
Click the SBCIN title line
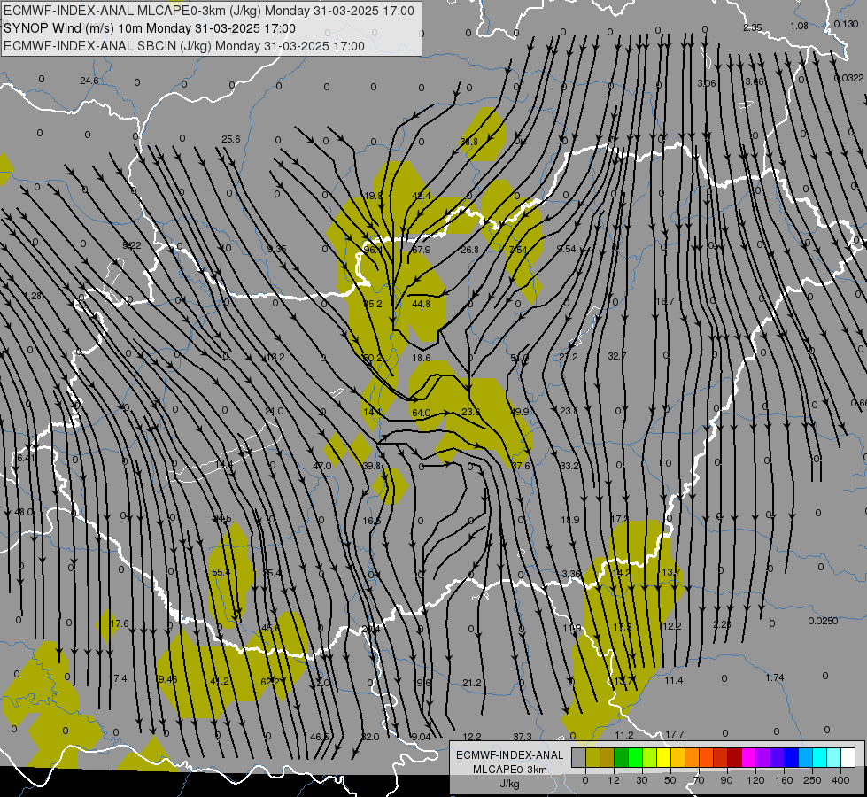point(184,46)
